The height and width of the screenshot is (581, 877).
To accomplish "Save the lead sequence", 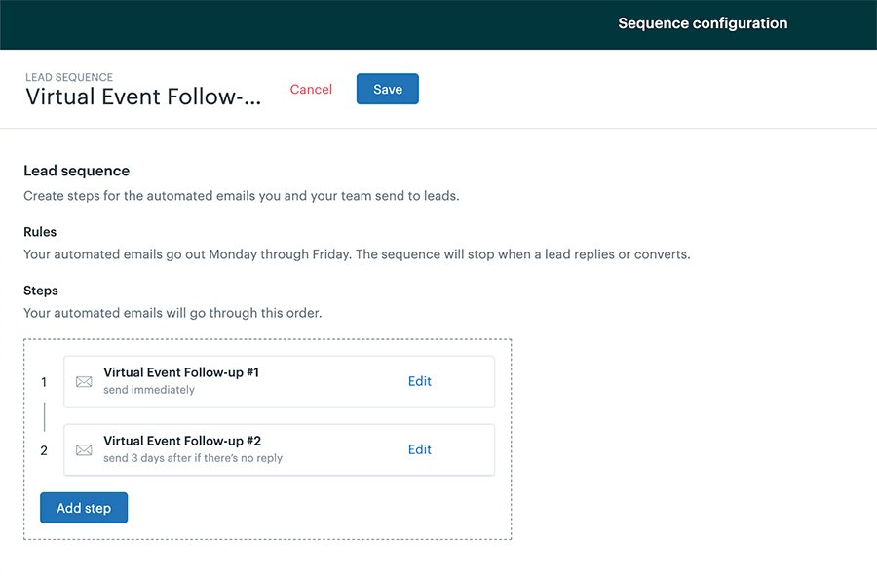I will [x=387, y=89].
